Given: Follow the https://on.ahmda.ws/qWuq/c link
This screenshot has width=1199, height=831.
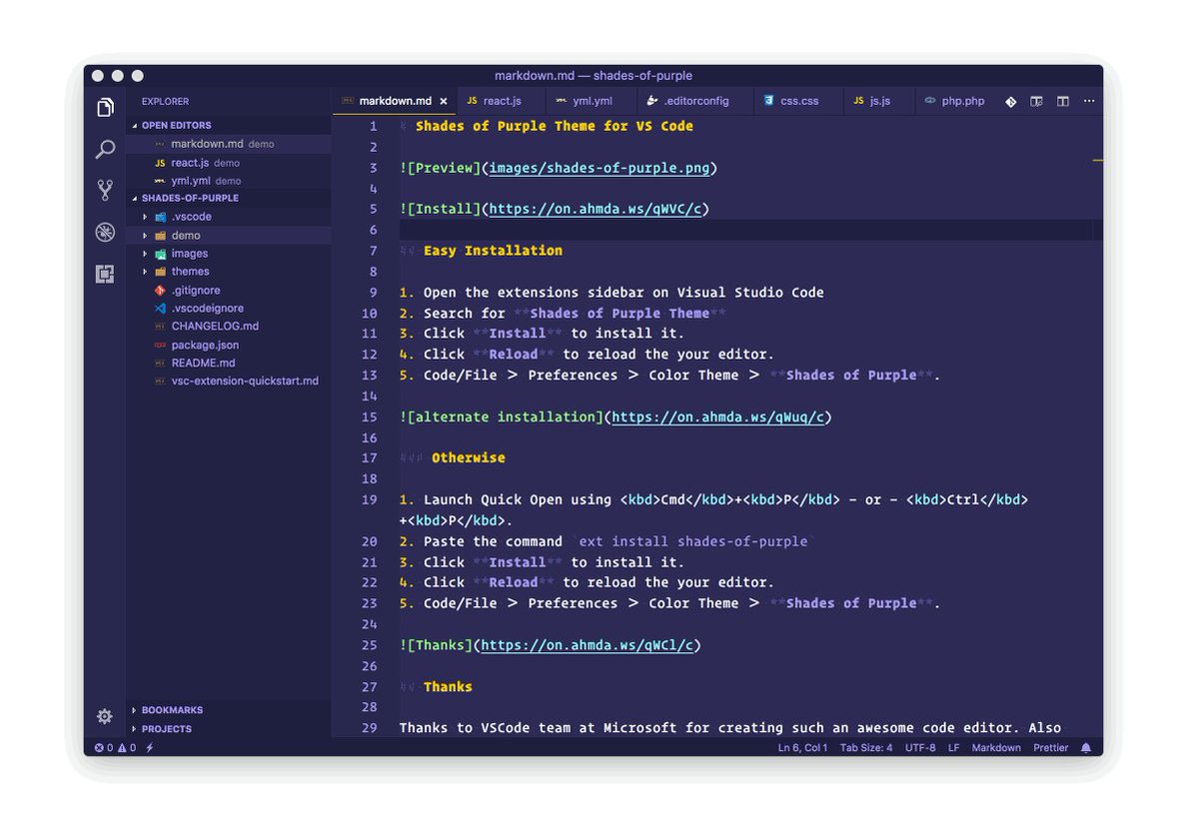Looking at the screenshot, I should (717, 416).
